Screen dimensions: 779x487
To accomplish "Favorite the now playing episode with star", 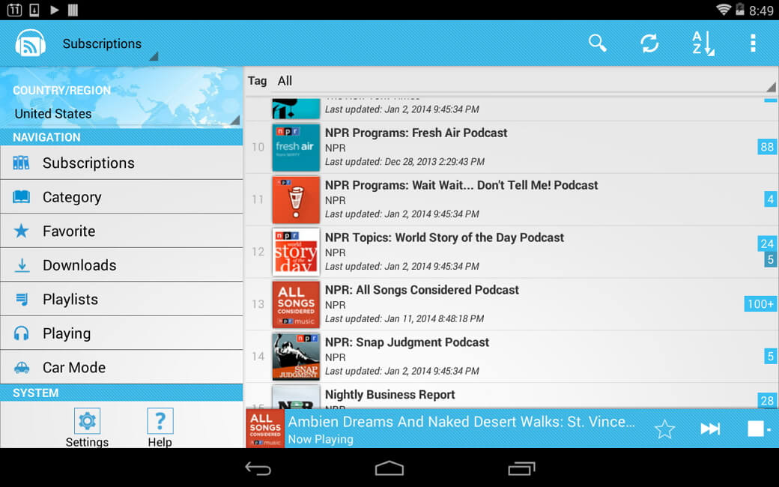I will 664,429.
